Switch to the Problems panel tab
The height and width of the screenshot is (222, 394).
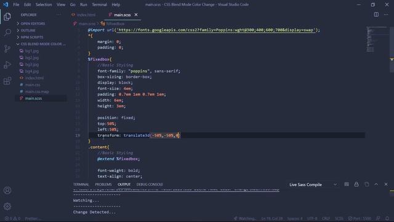pos(103,184)
